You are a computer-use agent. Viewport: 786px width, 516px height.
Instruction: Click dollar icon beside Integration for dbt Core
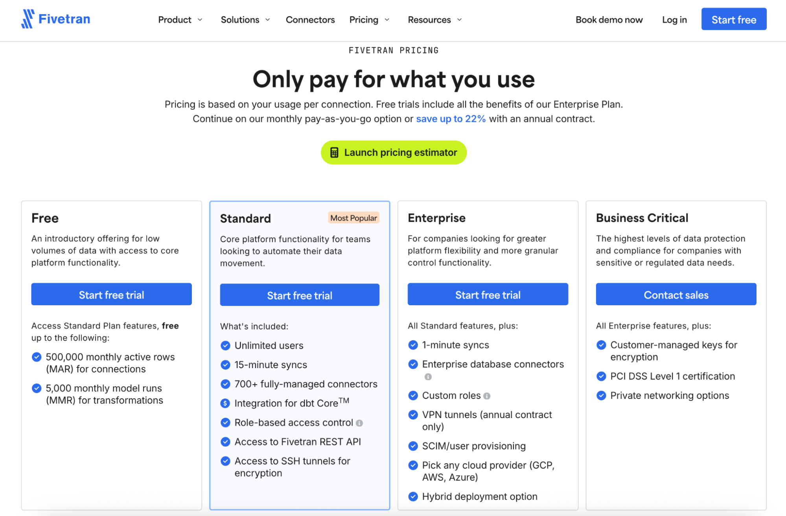[x=225, y=403]
